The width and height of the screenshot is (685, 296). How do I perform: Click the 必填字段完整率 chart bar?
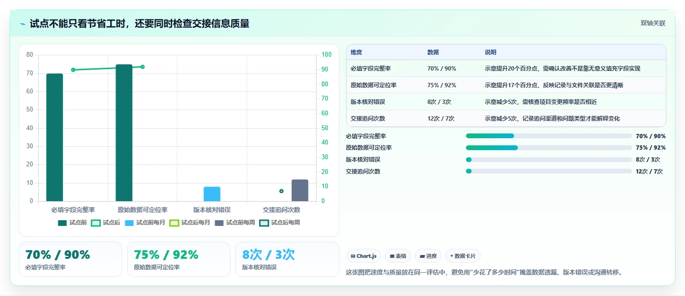click(x=54, y=137)
